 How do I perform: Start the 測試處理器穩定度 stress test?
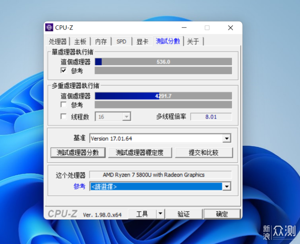140,152
